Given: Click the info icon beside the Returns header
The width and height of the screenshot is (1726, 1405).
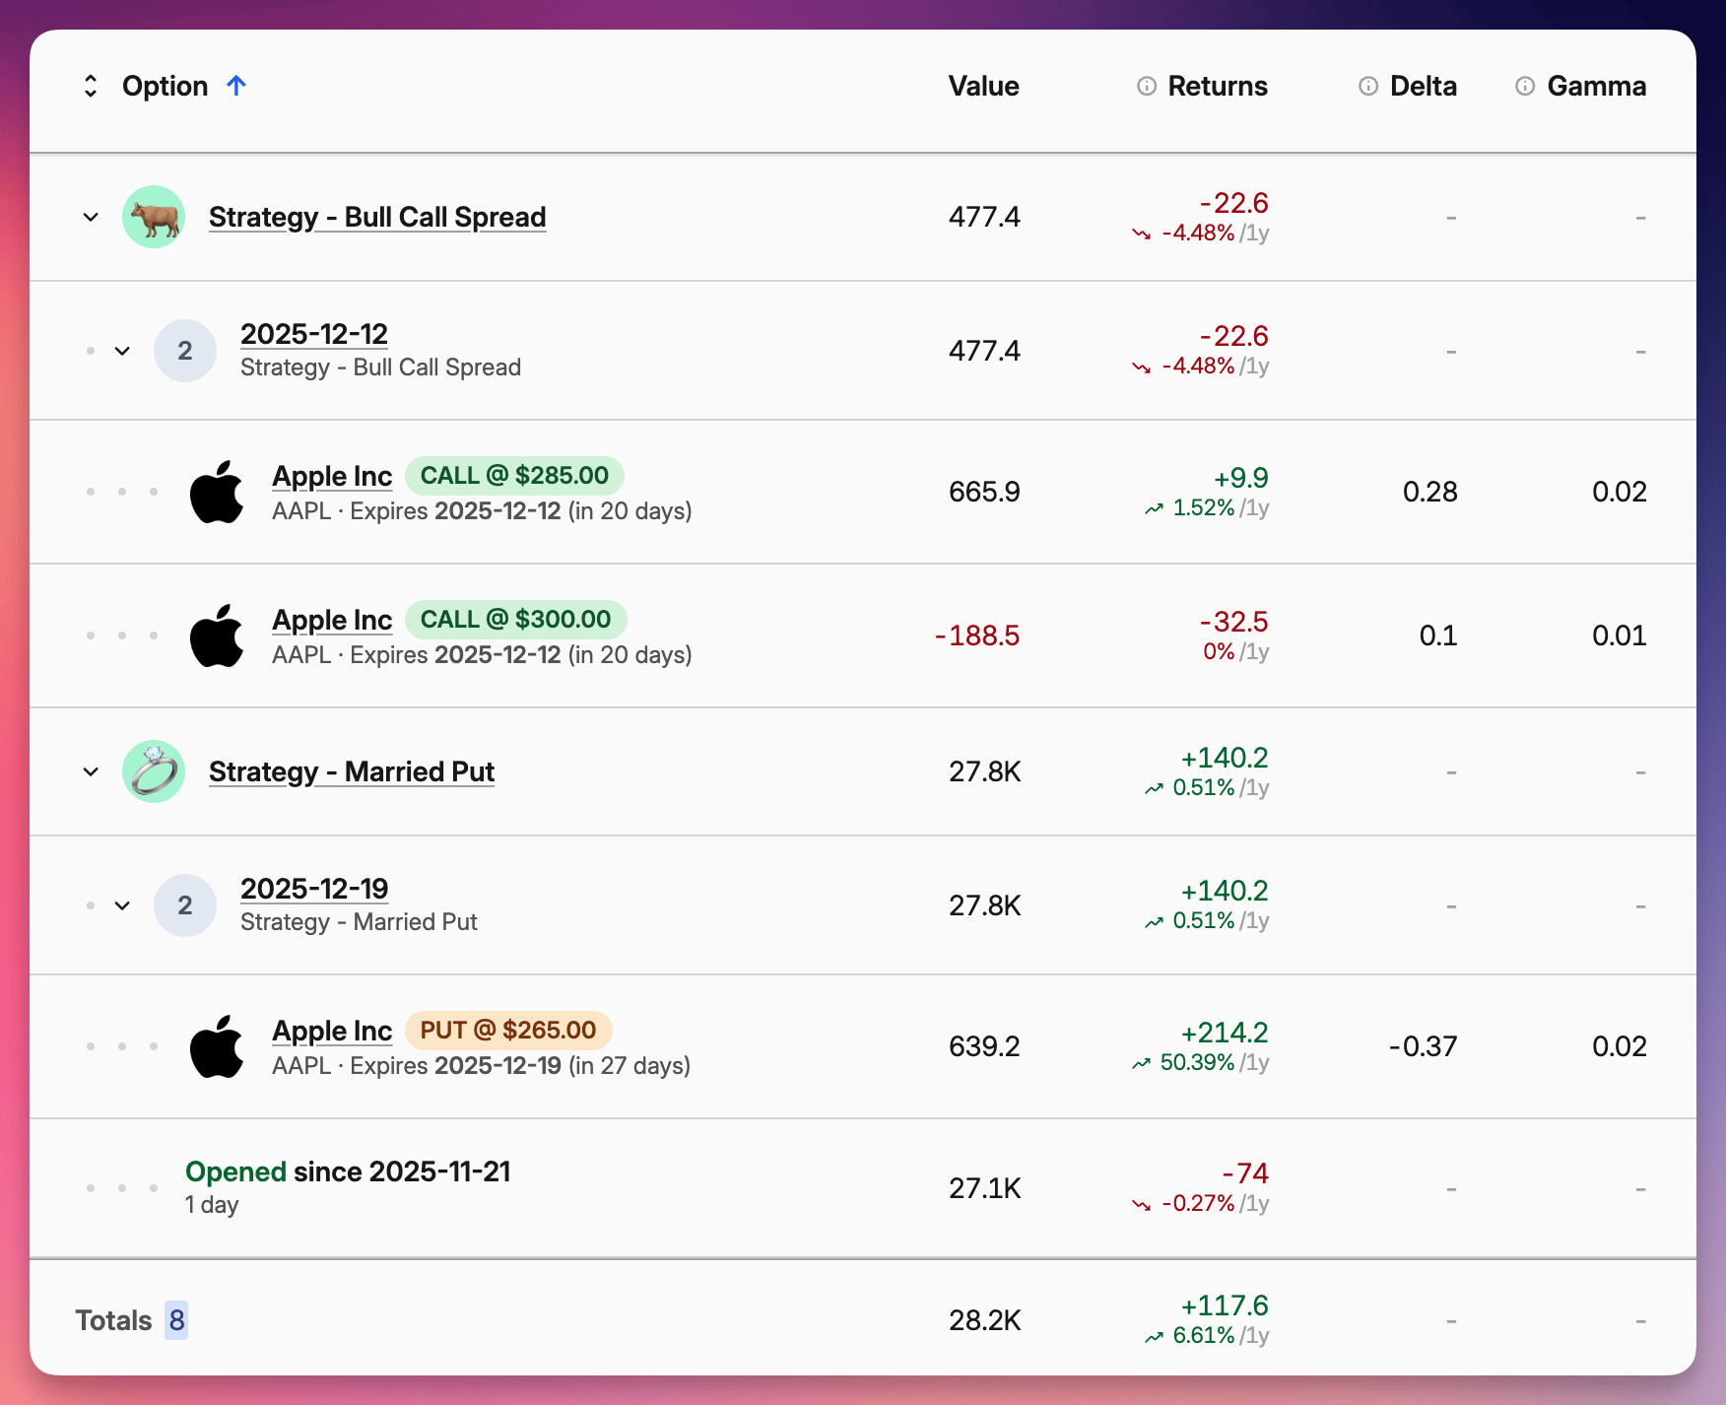Looking at the screenshot, I should tap(1145, 86).
